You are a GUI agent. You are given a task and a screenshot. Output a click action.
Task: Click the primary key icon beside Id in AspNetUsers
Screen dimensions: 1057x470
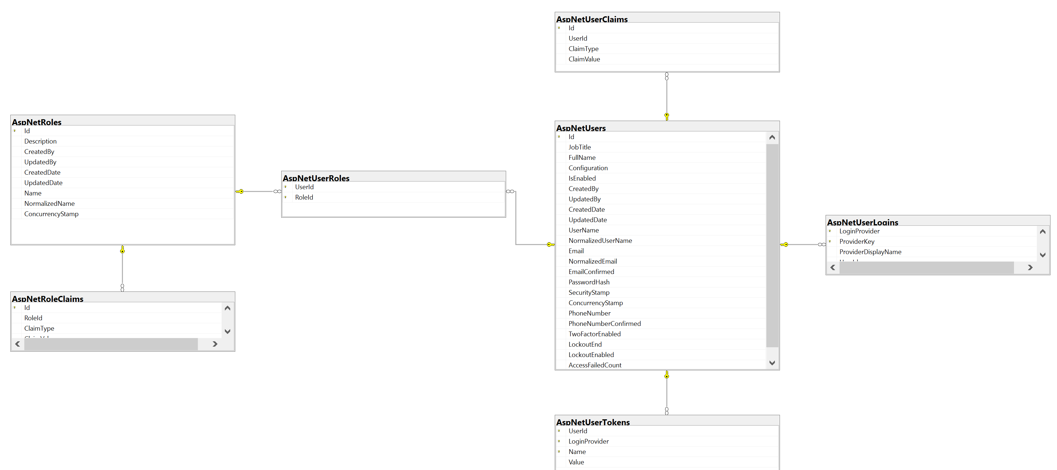click(559, 137)
